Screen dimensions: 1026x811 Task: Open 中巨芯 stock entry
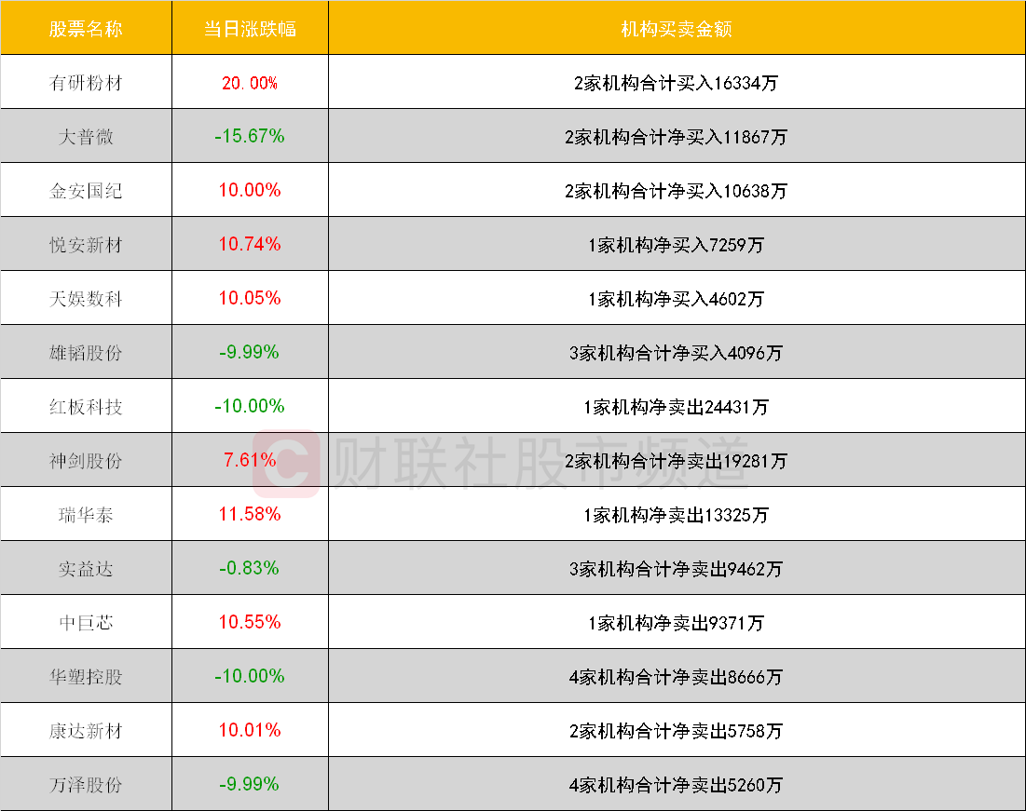tap(86, 623)
